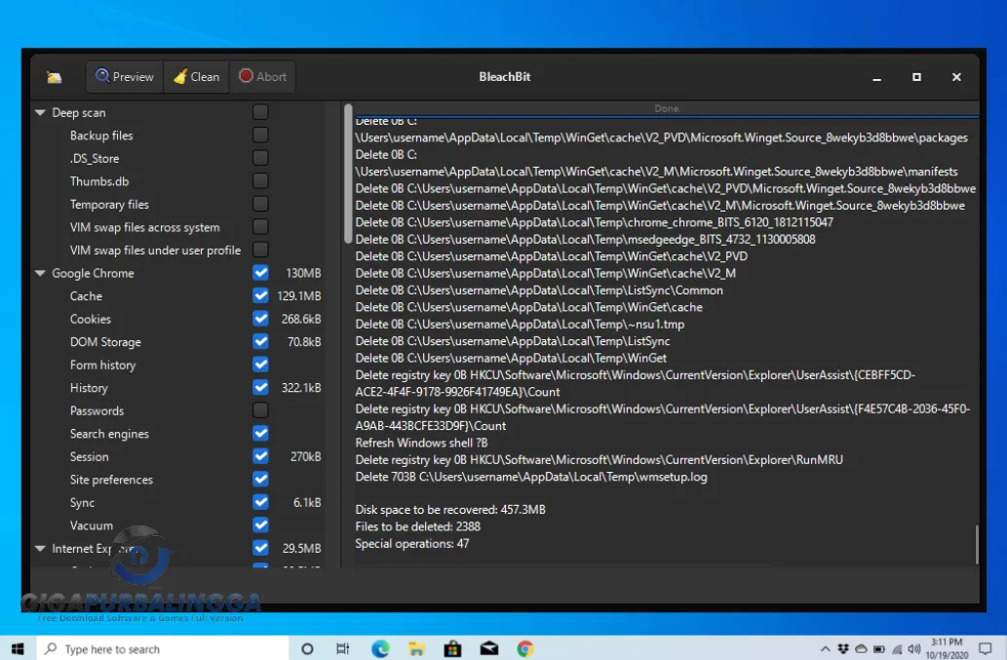The height and width of the screenshot is (660, 1007).
Task: Select the Thumbs.db row
Action: click(99, 181)
